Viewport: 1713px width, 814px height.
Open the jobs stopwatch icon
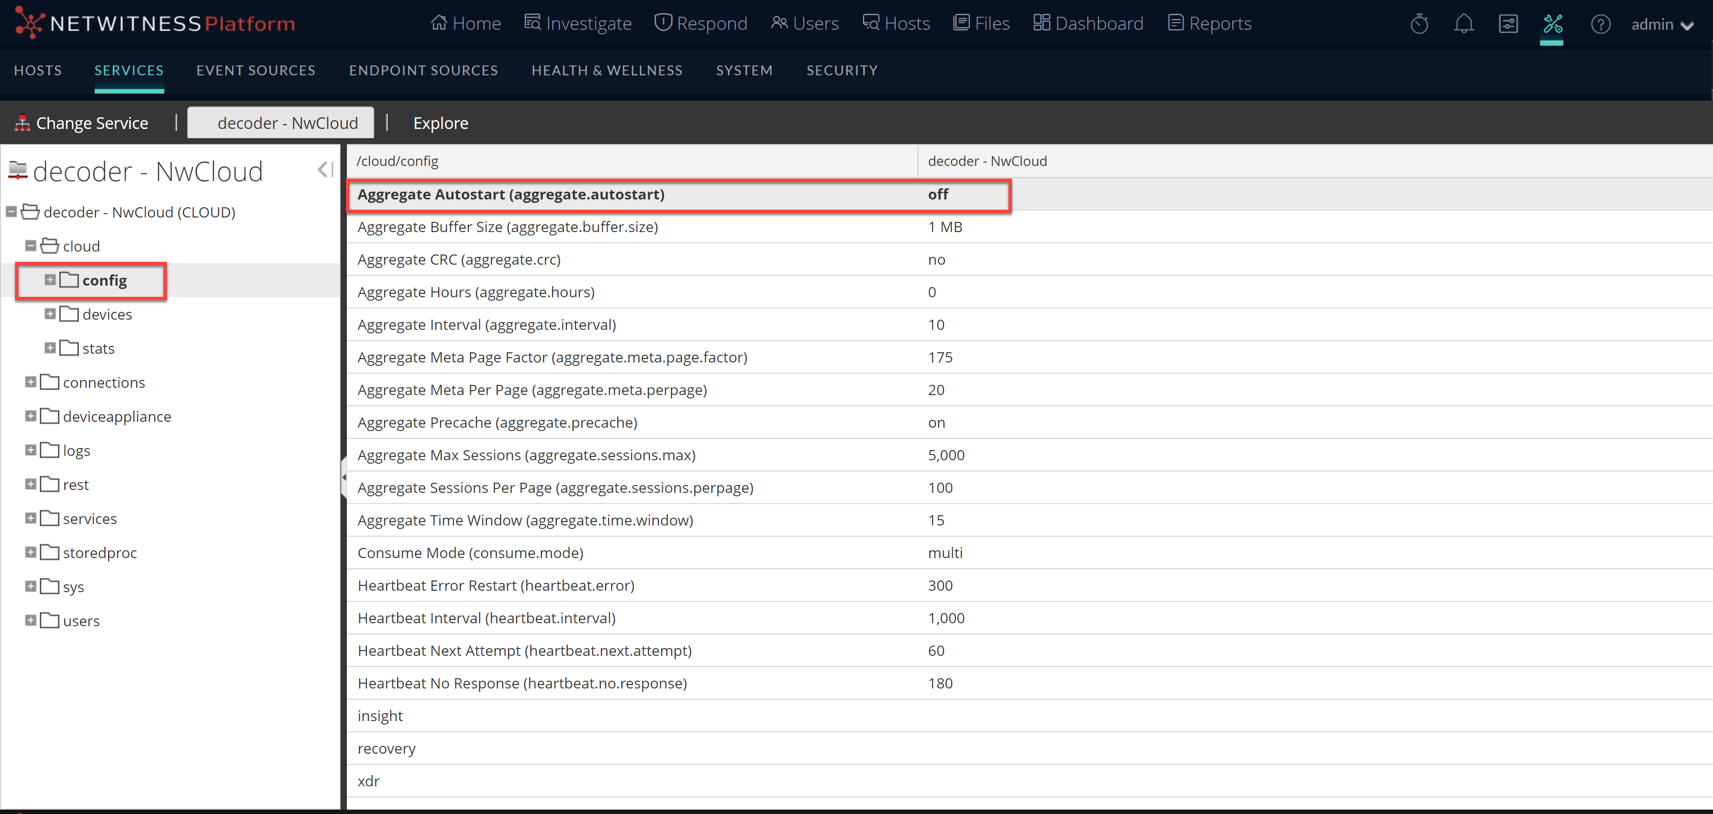[1419, 25]
